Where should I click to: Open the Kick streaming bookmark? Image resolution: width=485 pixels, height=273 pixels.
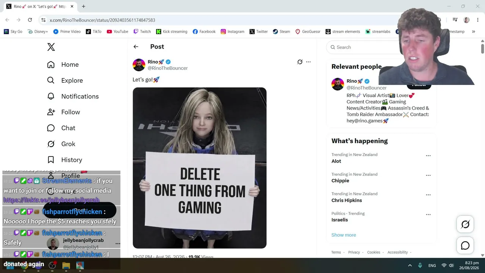coord(172,31)
